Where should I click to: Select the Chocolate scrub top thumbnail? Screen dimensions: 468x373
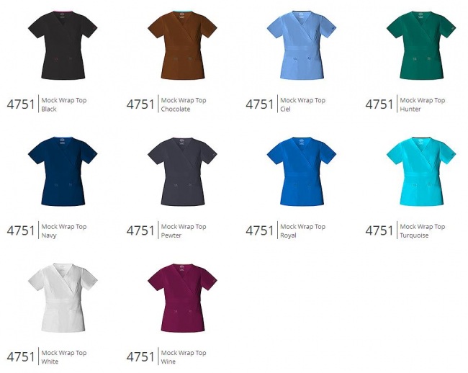coord(182,45)
